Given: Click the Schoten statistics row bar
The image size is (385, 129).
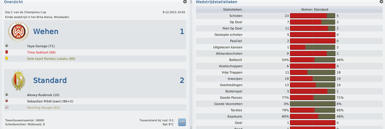Looking at the screenshot, I should [313, 16].
